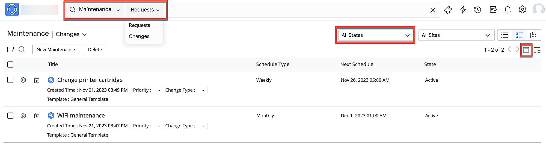Select Changes from the open dropdown menu
The height and width of the screenshot is (144, 546).
tap(139, 36)
